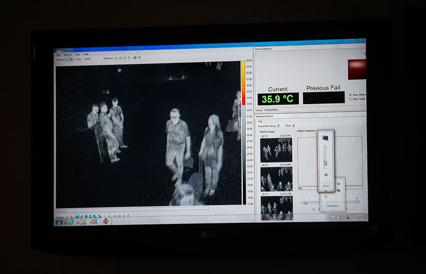This screenshot has width=426, height=274.
Task: Mute the speaker in volume popup
Action: coord(326,174)
